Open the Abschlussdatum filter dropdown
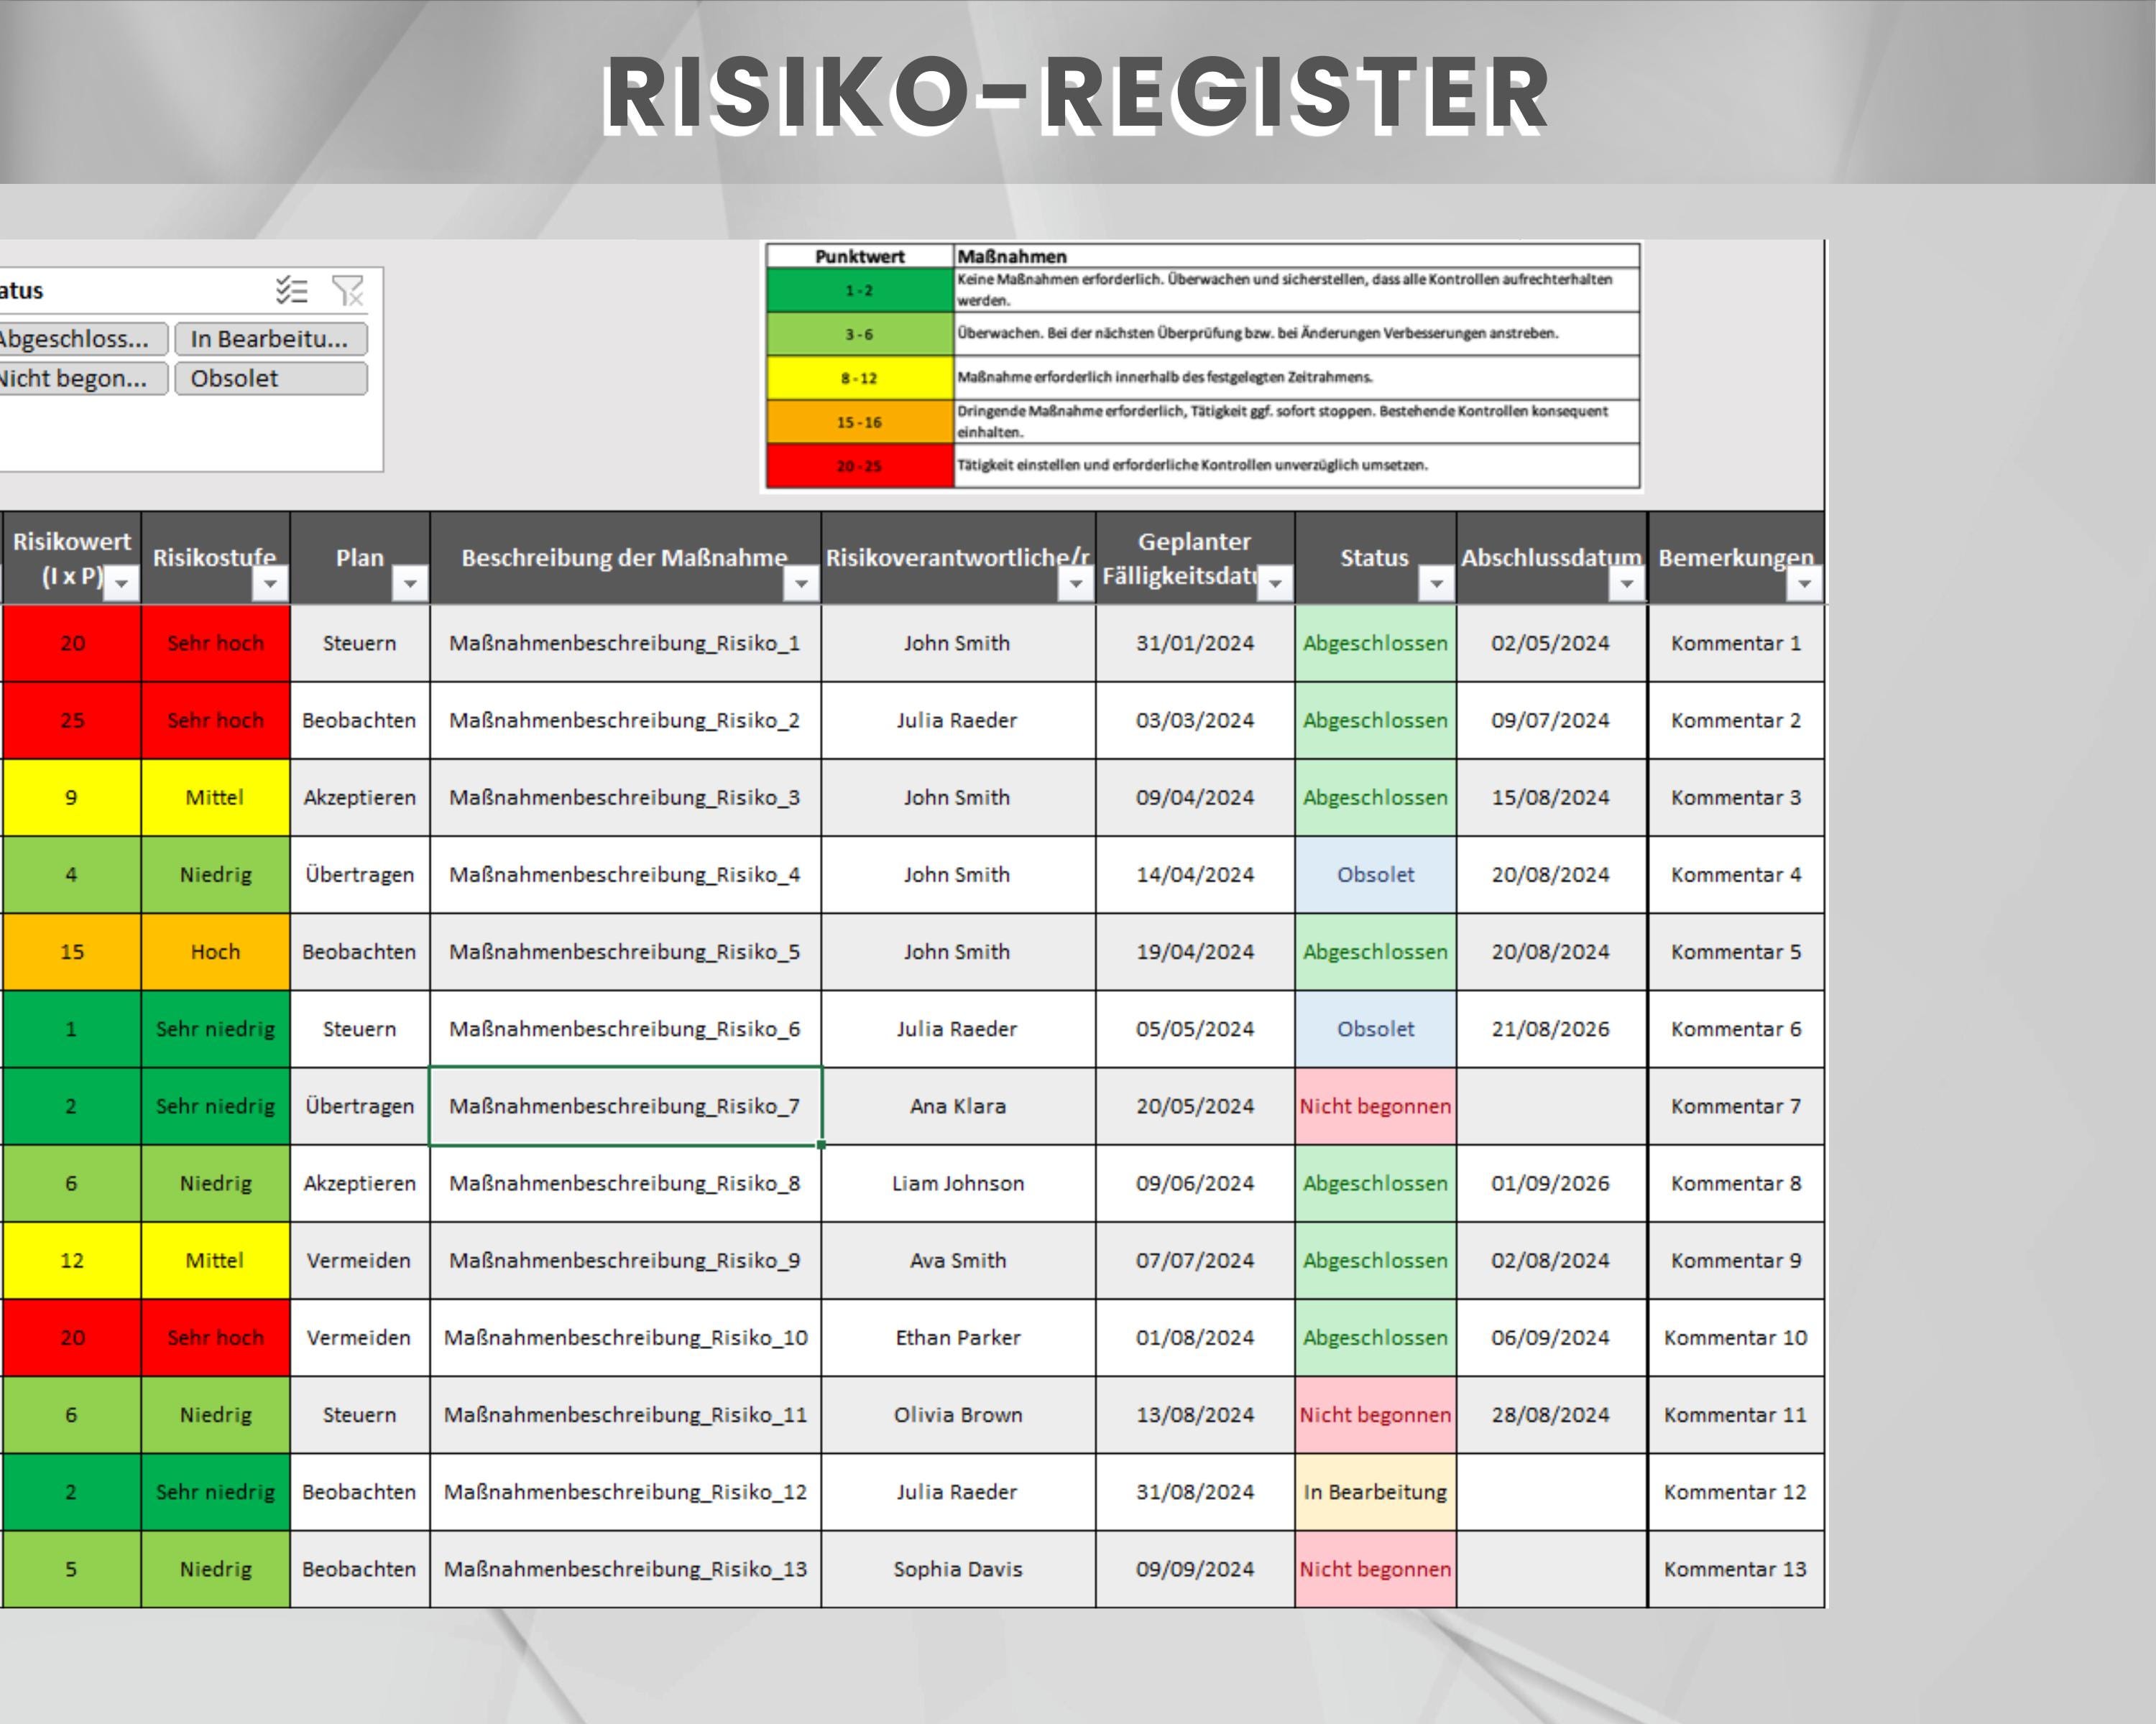The width and height of the screenshot is (2156, 1724). pos(1627,583)
